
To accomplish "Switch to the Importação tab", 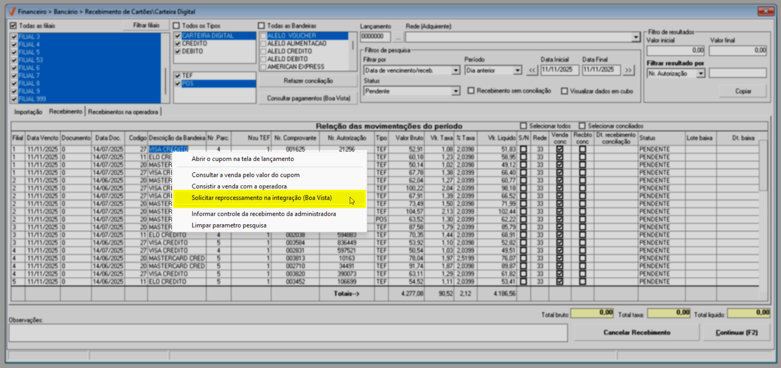I will pos(28,112).
